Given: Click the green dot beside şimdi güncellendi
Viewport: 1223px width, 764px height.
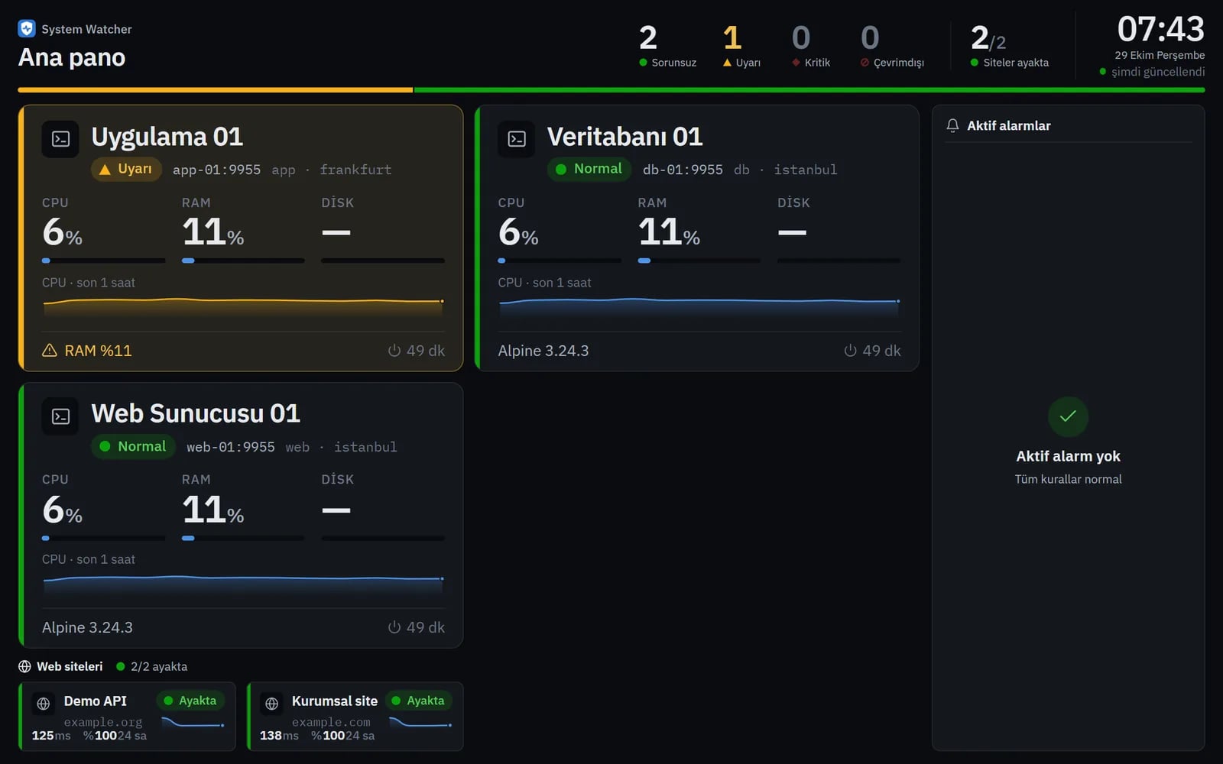Looking at the screenshot, I should pyautogui.click(x=1102, y=72).
